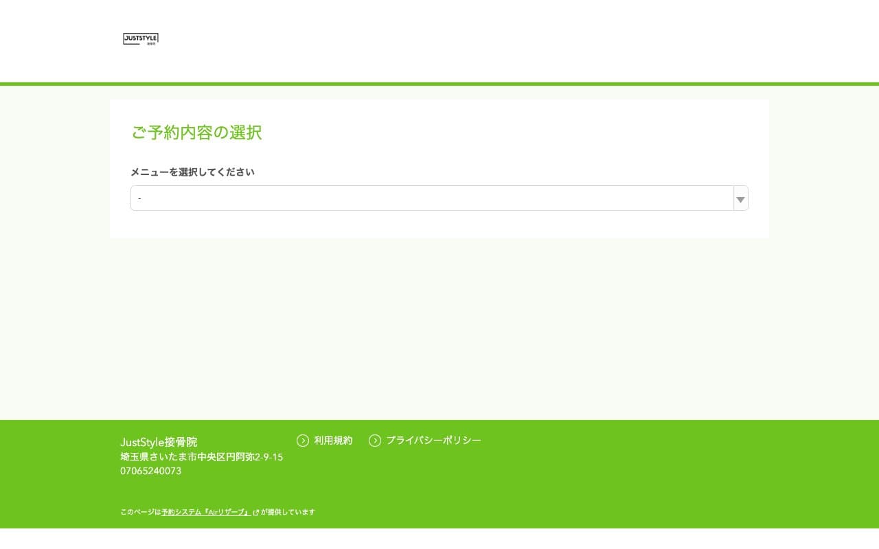Click the address さいたま市中央区円阿弥2-9-15
Viewport: 879px width, 549px height.
click(202, 457)
